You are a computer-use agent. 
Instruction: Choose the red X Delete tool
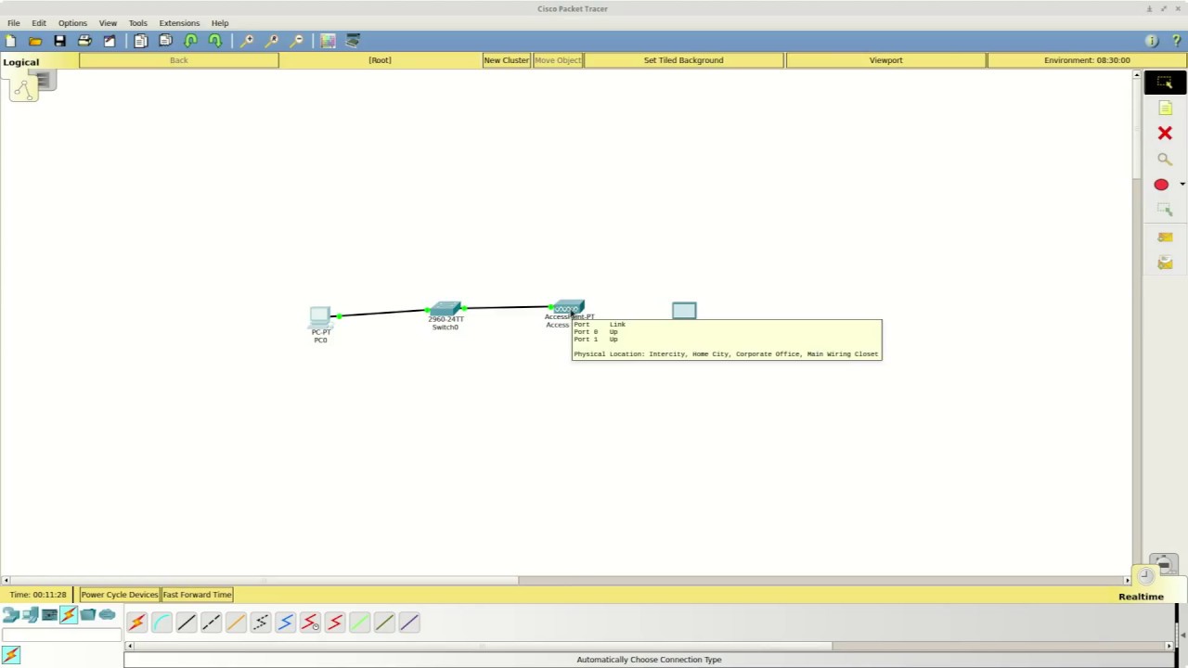[1165, 134]
